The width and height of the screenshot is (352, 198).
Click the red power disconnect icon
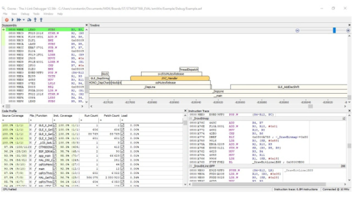(7, 20)
